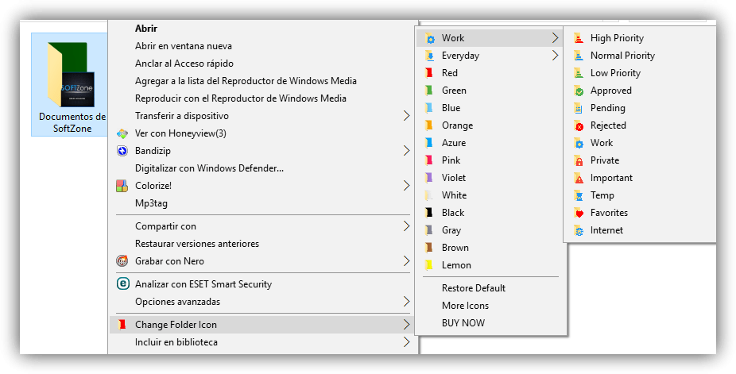736x374 pixels.
Task: Pick the Private lock folder icon
Action: 577,160
